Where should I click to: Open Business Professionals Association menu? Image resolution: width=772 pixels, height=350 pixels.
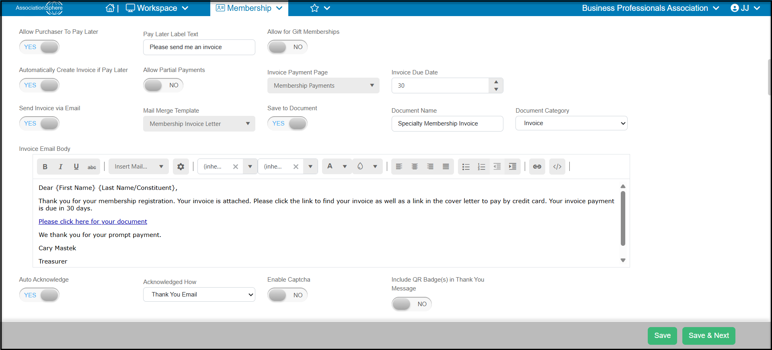click(651, 8)
